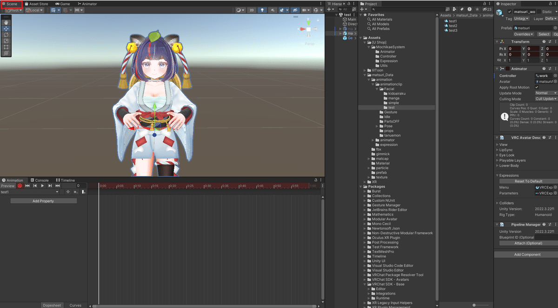Open the Update Mode Normal dropdown
The width and height of the screenshot is (558, 308).
(x=546, y=93)
